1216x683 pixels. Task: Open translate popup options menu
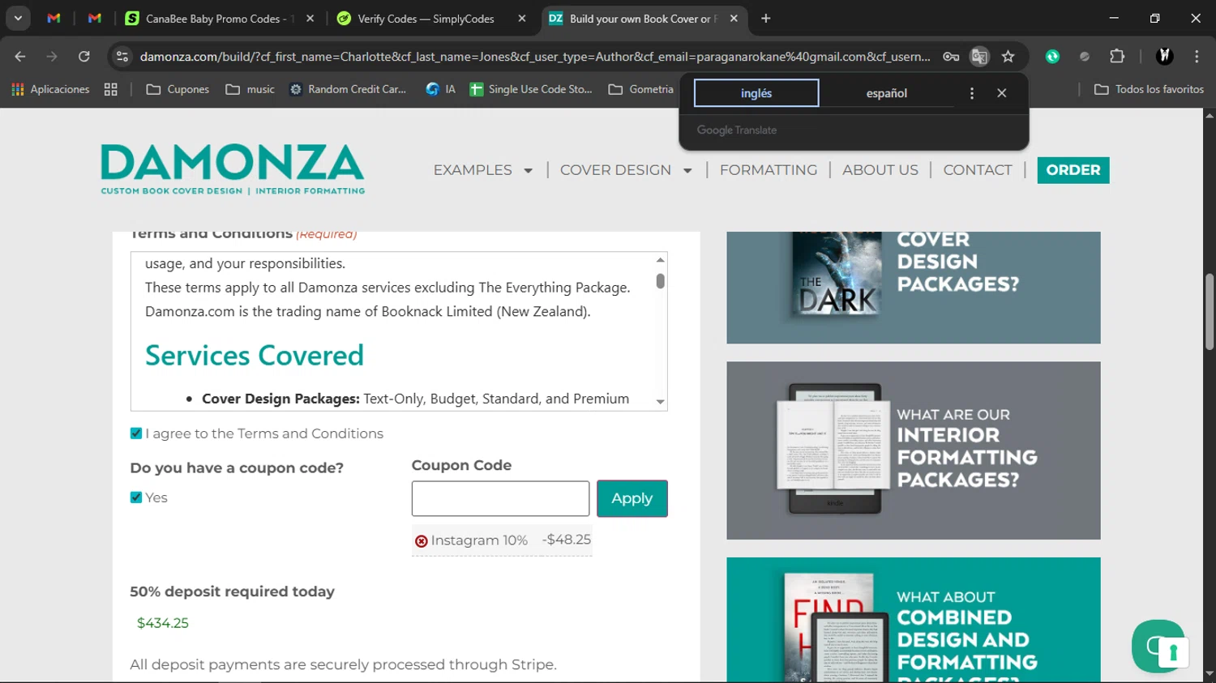[971, 93]
